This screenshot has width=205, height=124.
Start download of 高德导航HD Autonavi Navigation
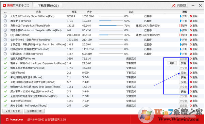pos(184,30)
